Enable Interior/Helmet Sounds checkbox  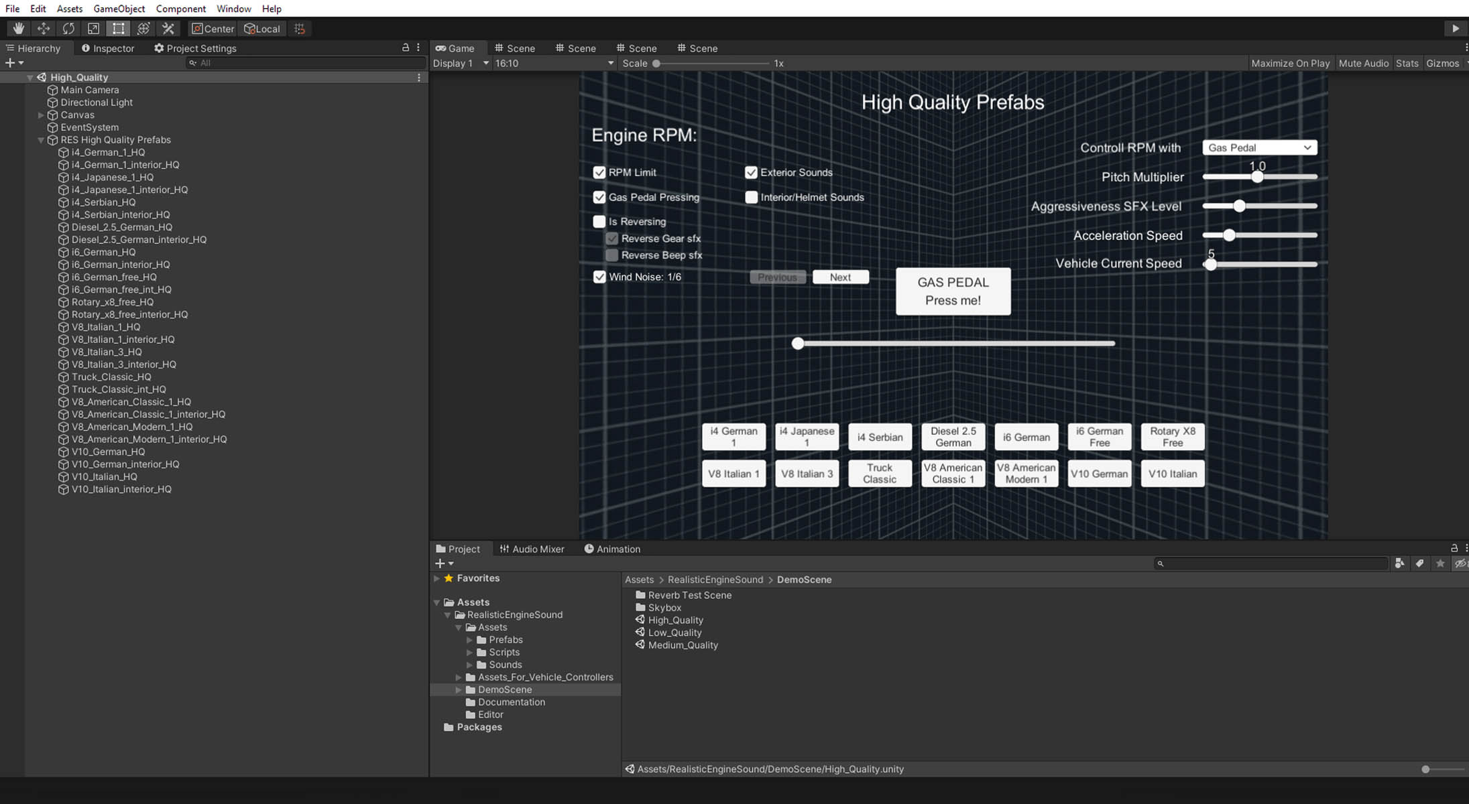pyautogui.click(x=751, y=197)
